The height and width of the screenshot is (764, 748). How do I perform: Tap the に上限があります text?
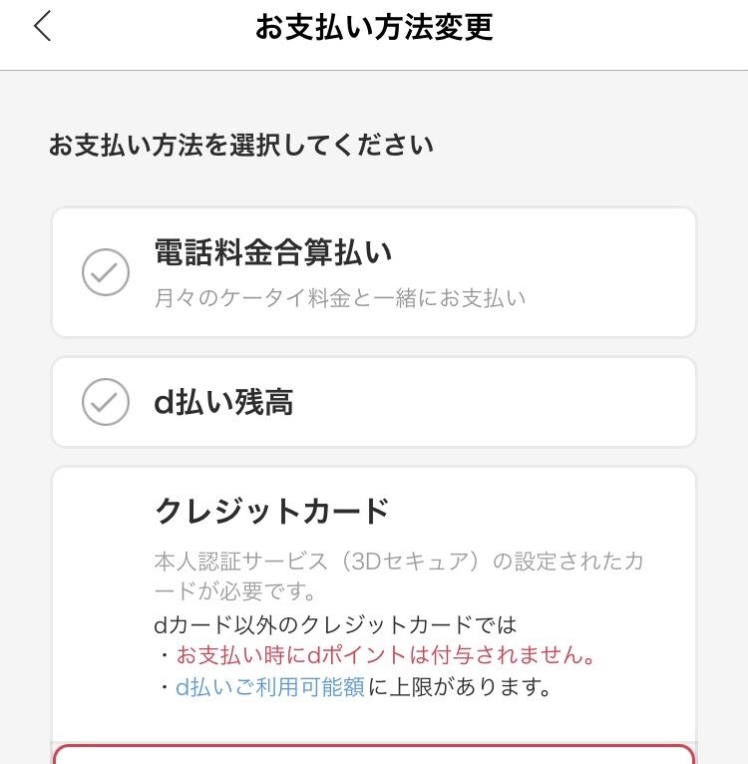(x=459, y=687)
